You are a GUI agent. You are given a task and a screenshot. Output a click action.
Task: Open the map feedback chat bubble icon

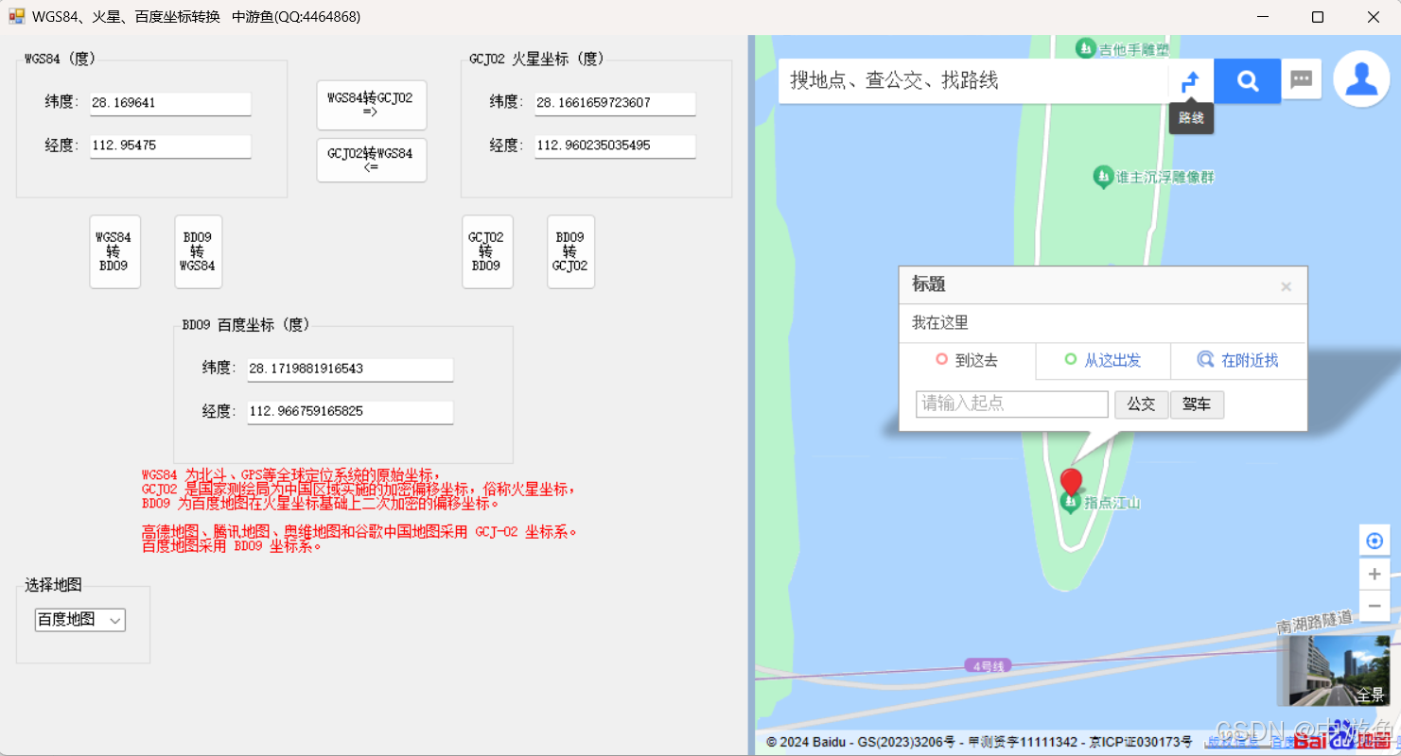1302,80
